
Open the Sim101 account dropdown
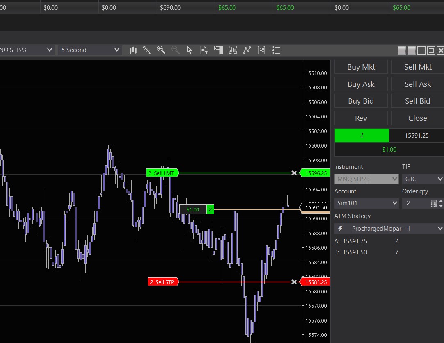pos(366,203)
